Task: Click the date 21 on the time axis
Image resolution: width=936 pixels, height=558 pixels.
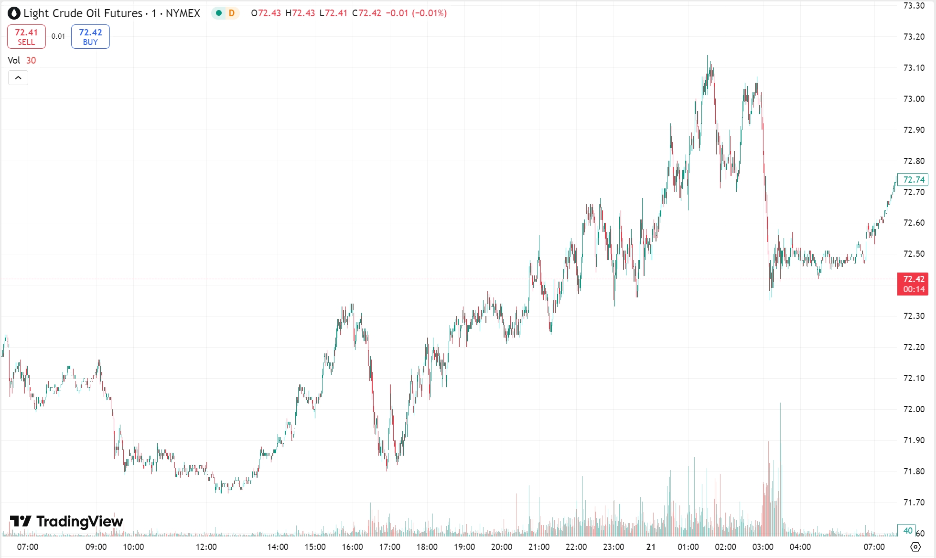Action: (651, 547)
